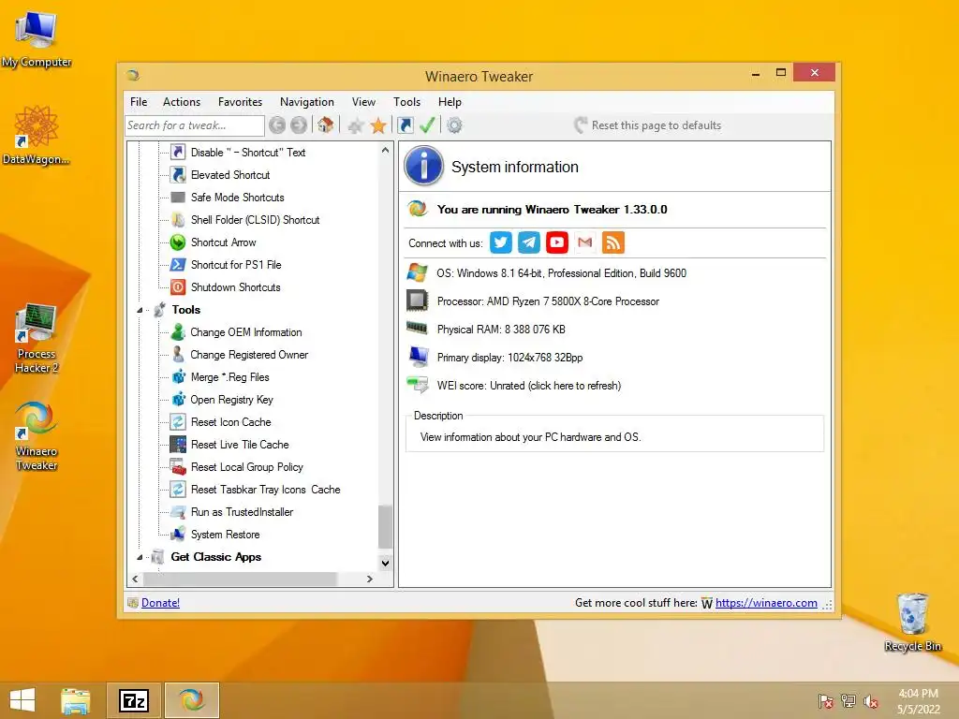Select Change OEM Information

click(246, 332)
